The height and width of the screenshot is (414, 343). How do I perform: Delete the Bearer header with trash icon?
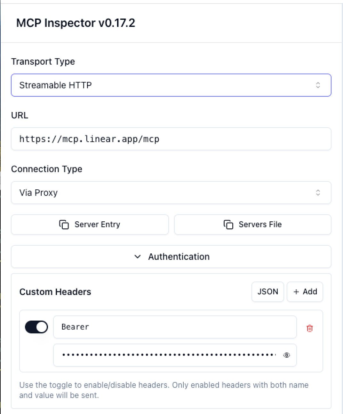pyautogui.click(x=309, y=328)
